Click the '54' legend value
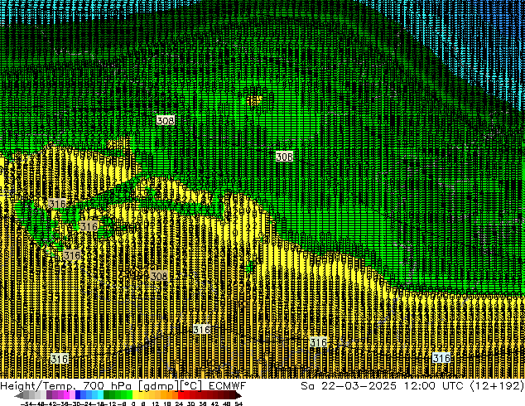525x406 pixels. pyautogui.click(x=238, y=404)
